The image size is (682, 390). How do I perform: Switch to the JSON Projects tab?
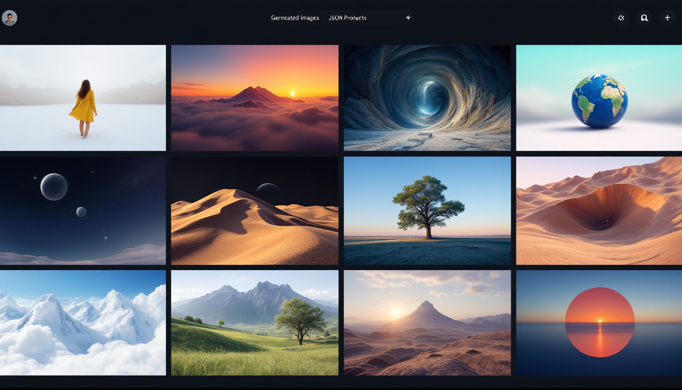[348, 18]
